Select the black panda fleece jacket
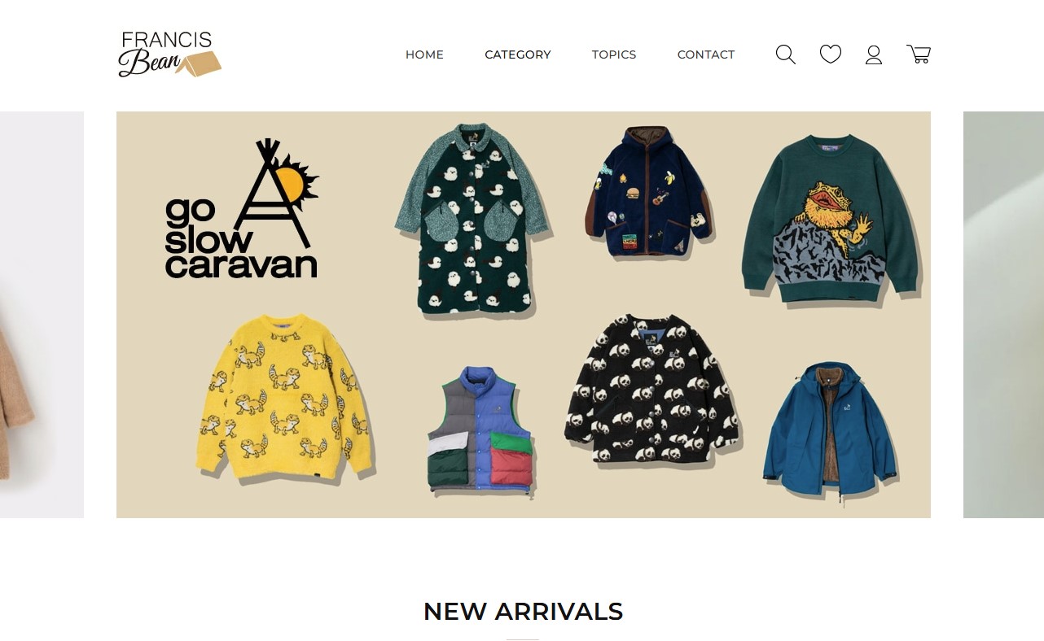The width and height of the screenshot is (1044, 641). point(651,390)
